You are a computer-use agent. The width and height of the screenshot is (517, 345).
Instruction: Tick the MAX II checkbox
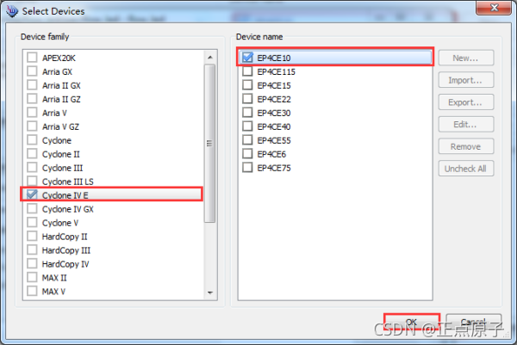[32, 278]
